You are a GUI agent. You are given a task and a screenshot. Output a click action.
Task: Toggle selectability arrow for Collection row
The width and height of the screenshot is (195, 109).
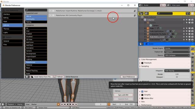[x=187, y=20]
